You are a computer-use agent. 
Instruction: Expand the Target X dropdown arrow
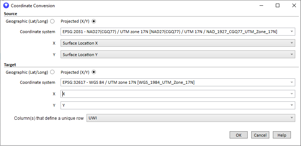(x=292, y=94)
